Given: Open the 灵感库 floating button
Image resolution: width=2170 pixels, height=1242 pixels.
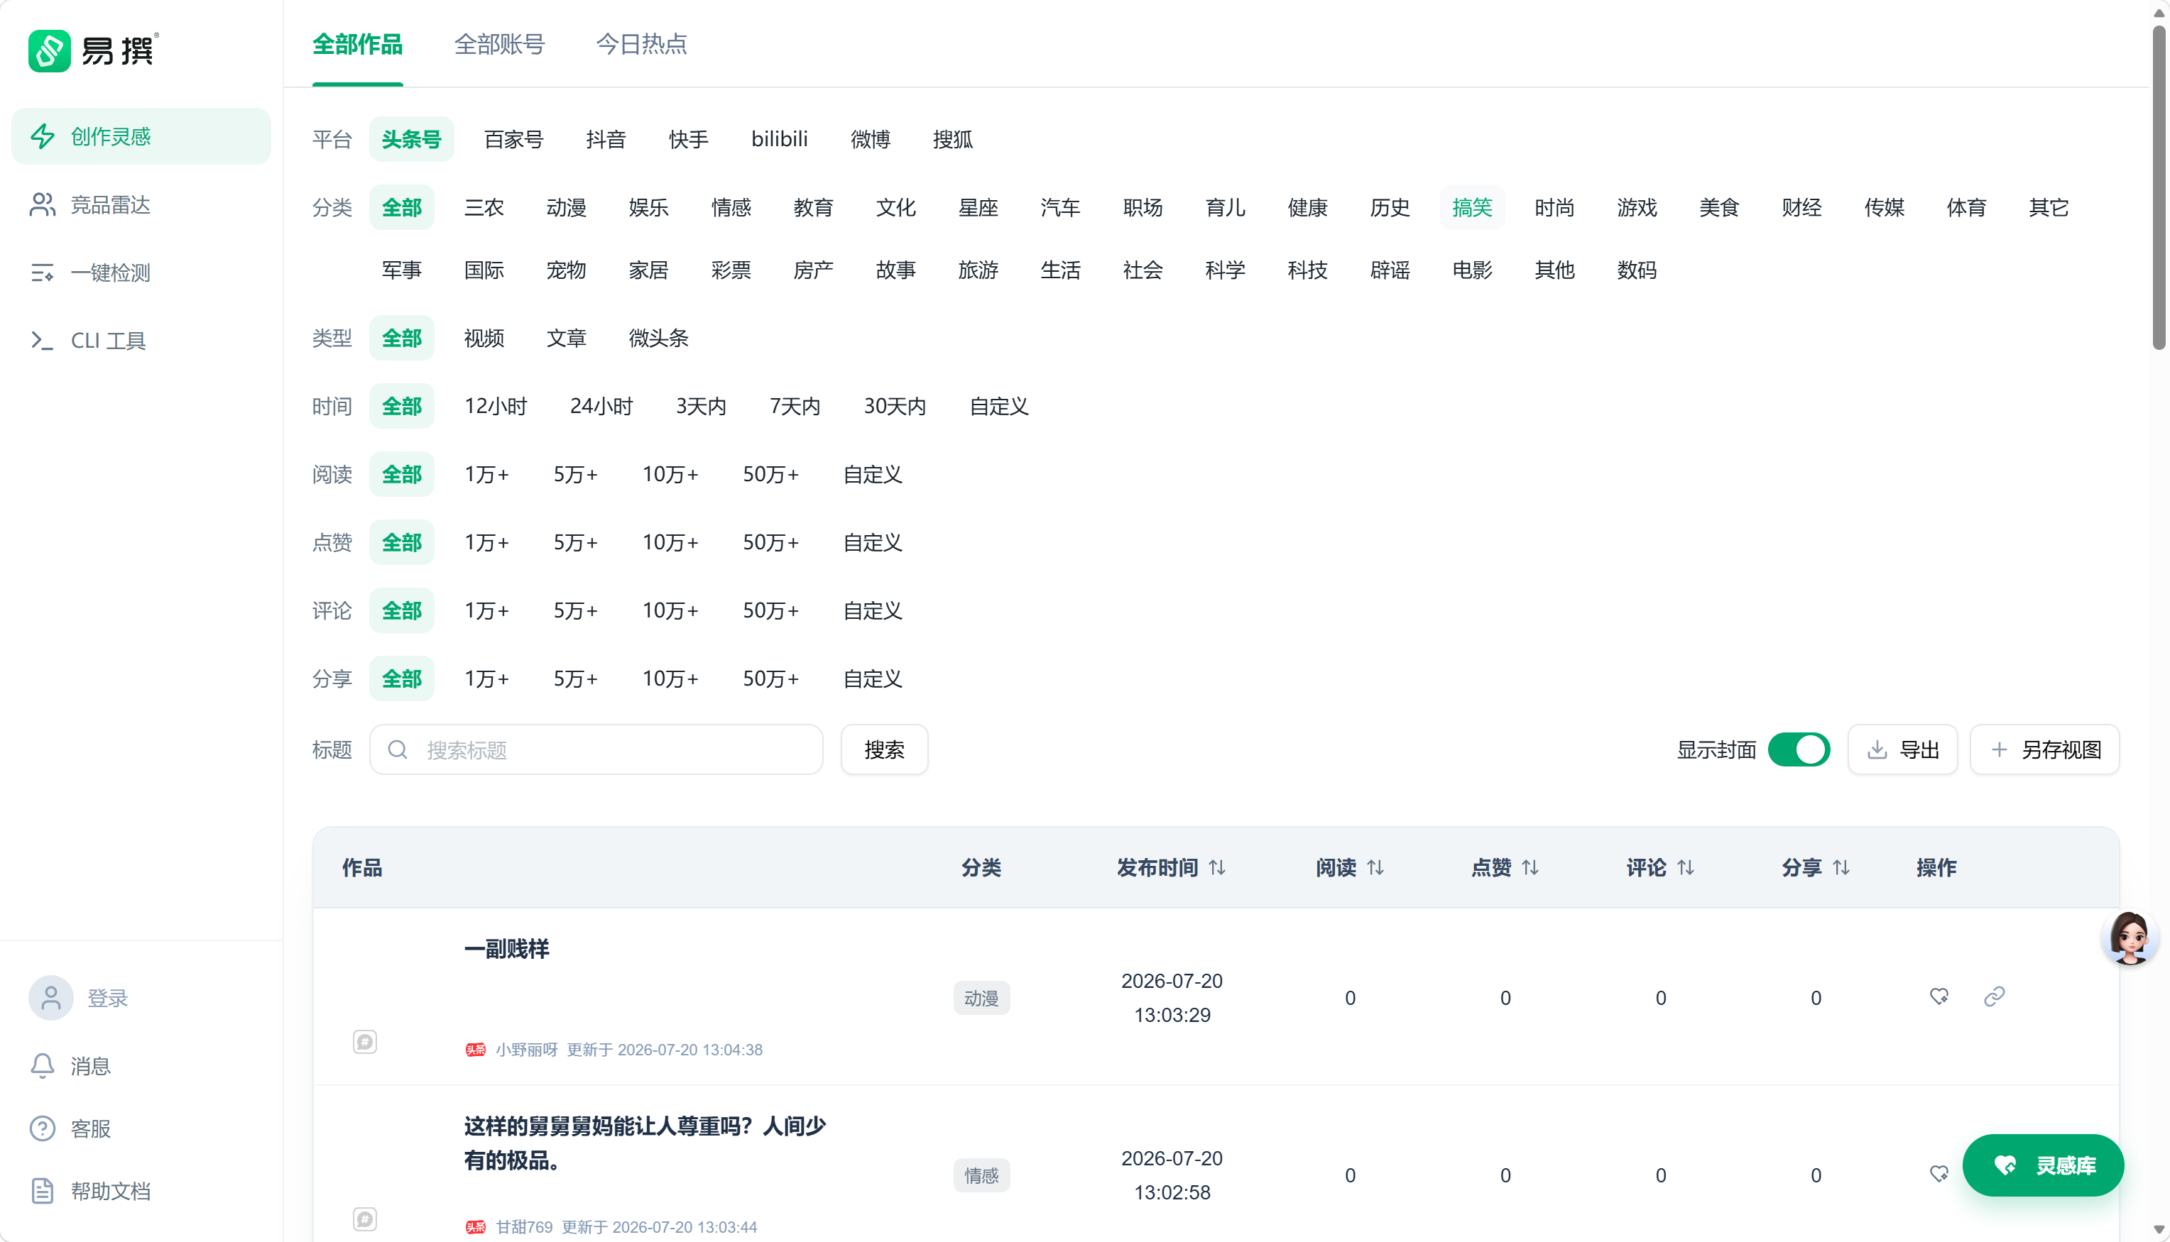Looking at the screenshot, I should 2043,1165.
